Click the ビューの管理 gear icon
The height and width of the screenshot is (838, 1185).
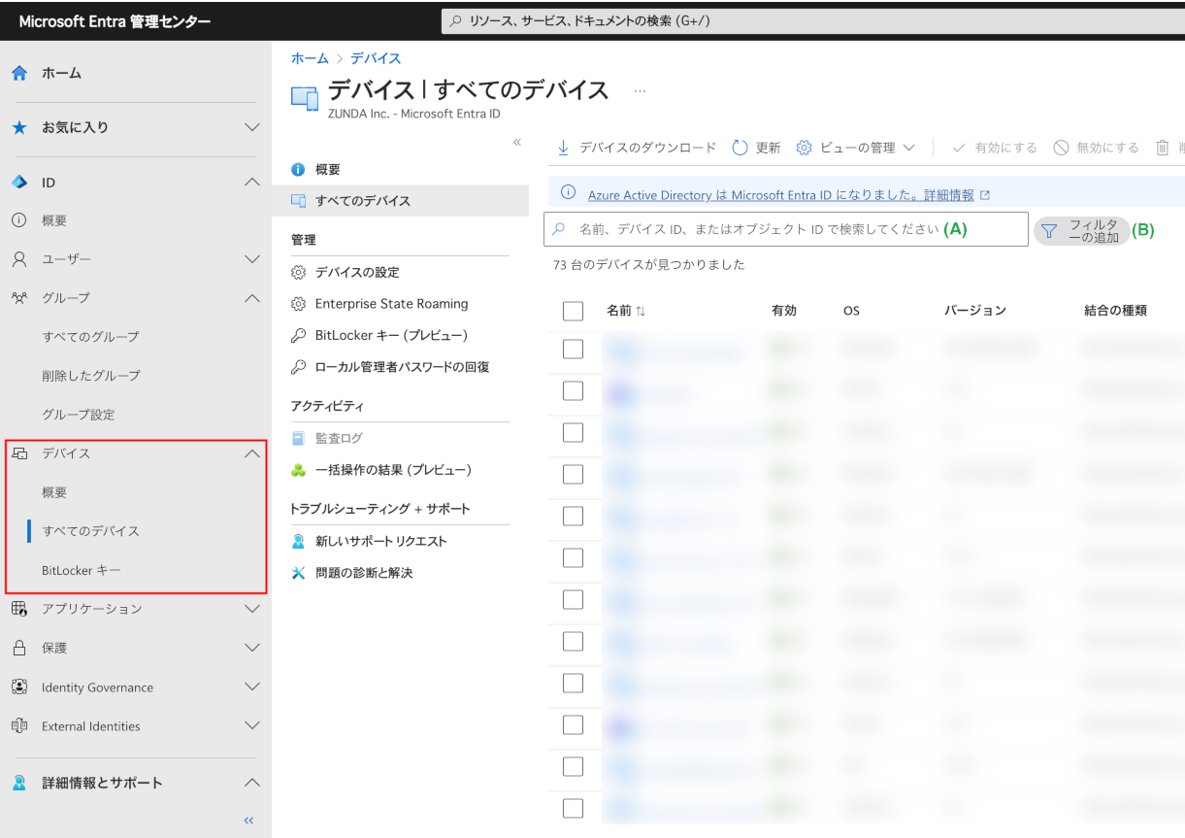coord(804,148)
